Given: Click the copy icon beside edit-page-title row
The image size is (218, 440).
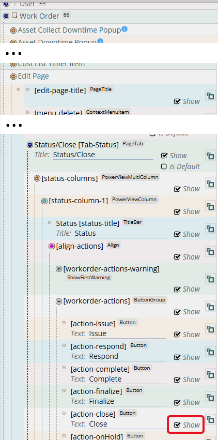Looking at the screenshot, I should point(210,96).
